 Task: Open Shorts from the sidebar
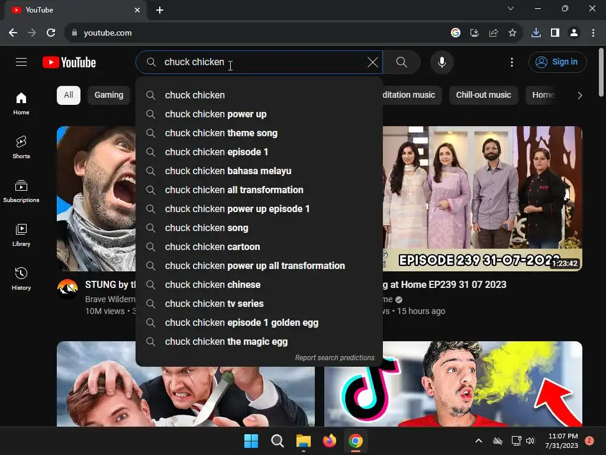coord(21,148)
